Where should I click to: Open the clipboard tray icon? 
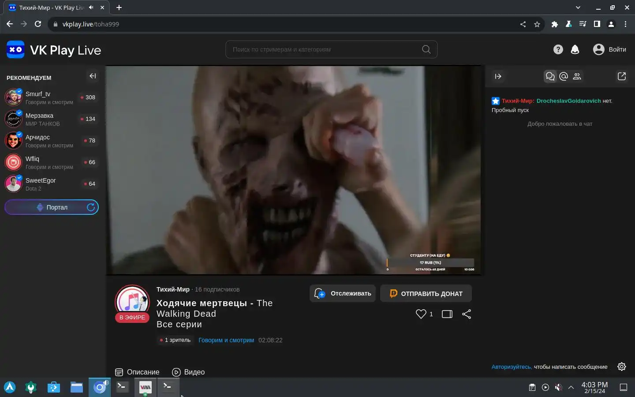coord(532,387)
